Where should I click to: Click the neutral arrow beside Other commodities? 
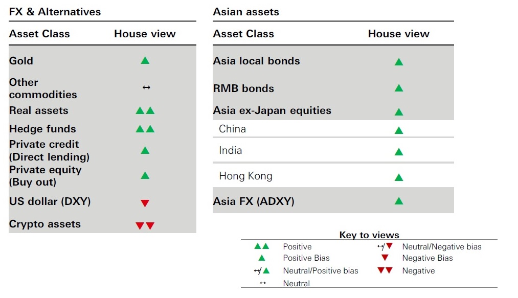coord(146,88)
